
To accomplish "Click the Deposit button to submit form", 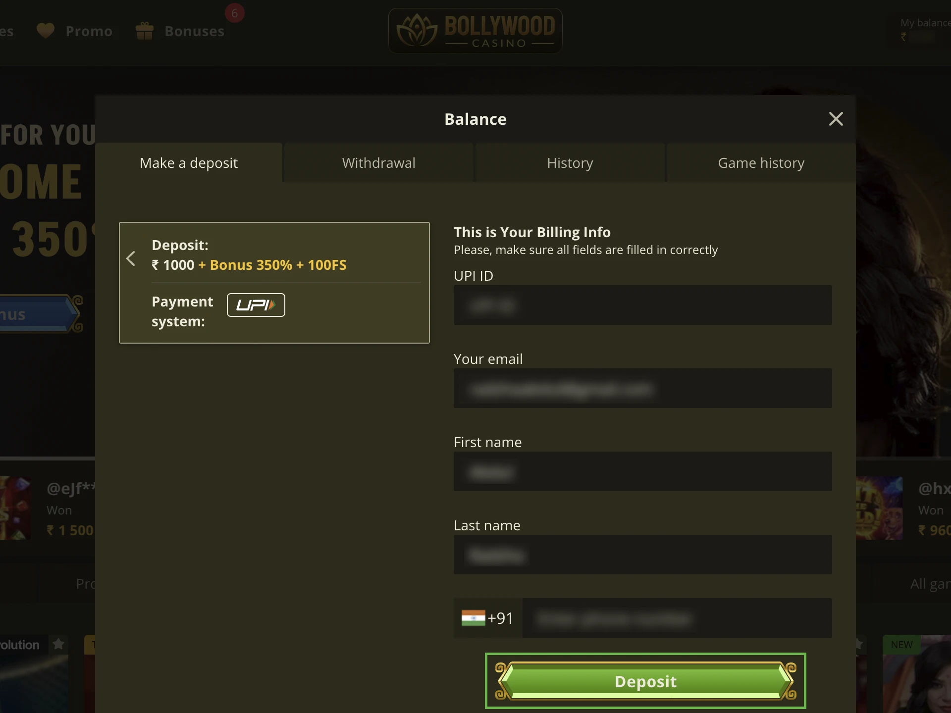I will [x=645, y=681].
